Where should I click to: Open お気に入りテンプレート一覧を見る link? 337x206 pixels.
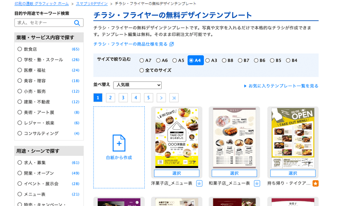[x=281, y=86]
